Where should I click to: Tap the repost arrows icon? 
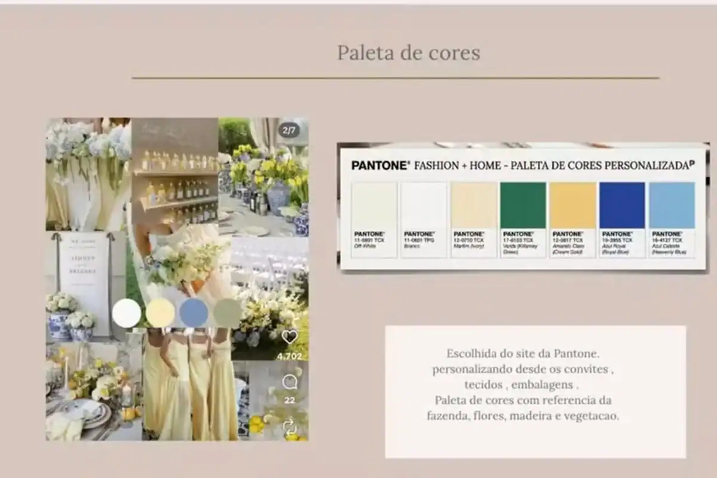click(290, 427)
